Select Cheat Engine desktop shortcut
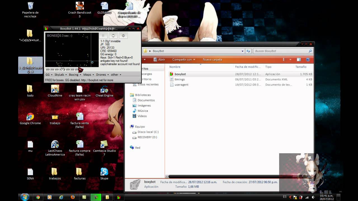Screen dimensions: 358x201 [104, 91]
